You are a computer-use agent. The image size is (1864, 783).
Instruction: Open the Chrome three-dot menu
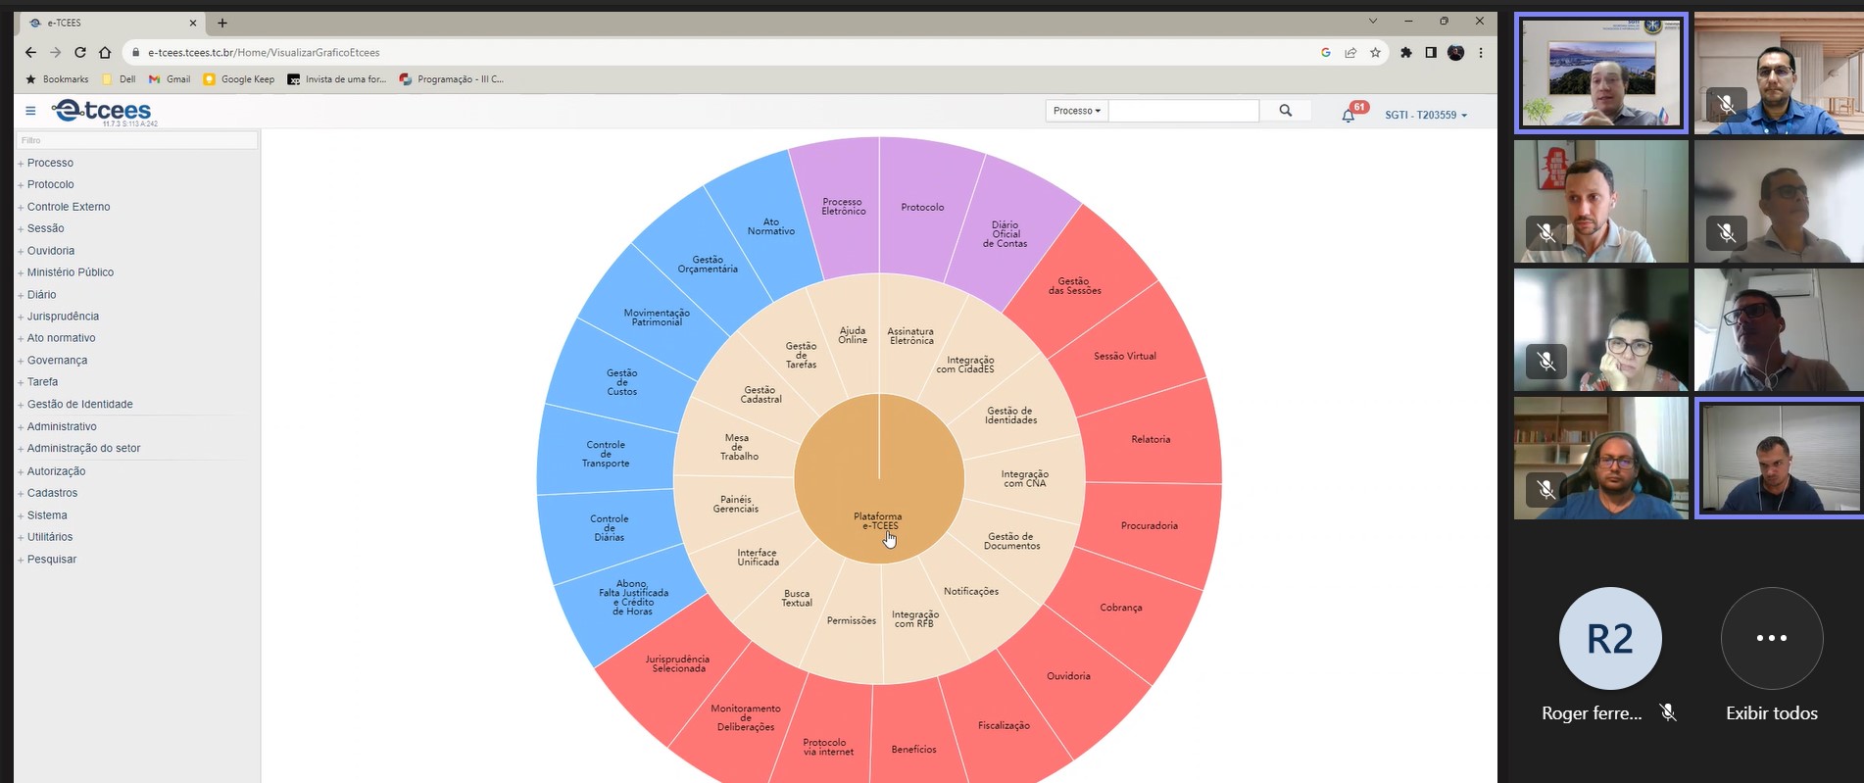[1481, 53]
